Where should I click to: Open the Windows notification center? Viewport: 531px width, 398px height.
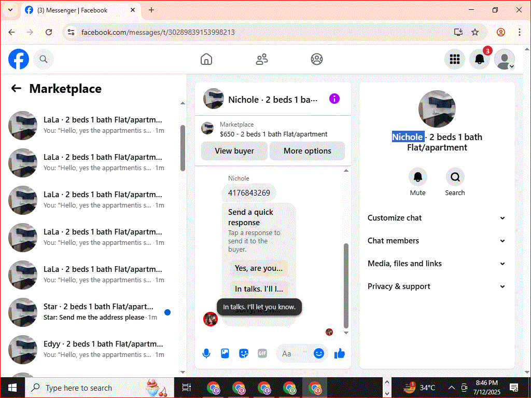pyautogui.click(x=514, y=388)
